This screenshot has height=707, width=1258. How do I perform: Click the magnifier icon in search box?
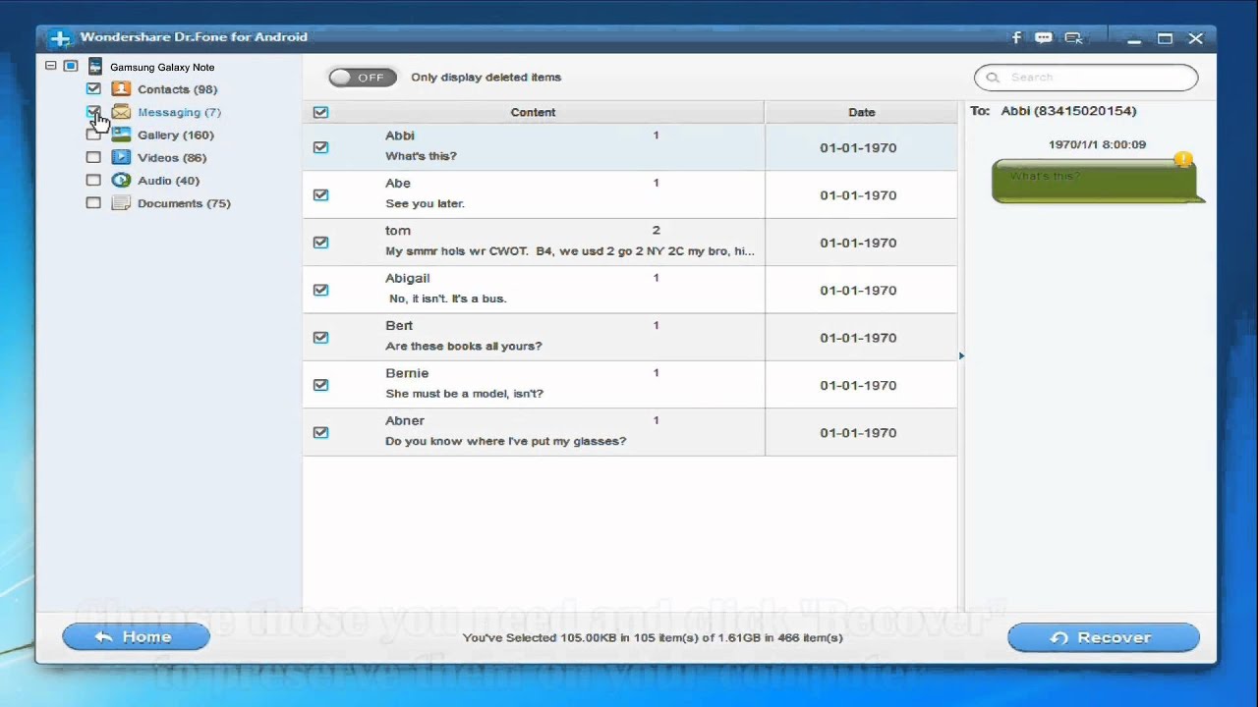[993, 78]
